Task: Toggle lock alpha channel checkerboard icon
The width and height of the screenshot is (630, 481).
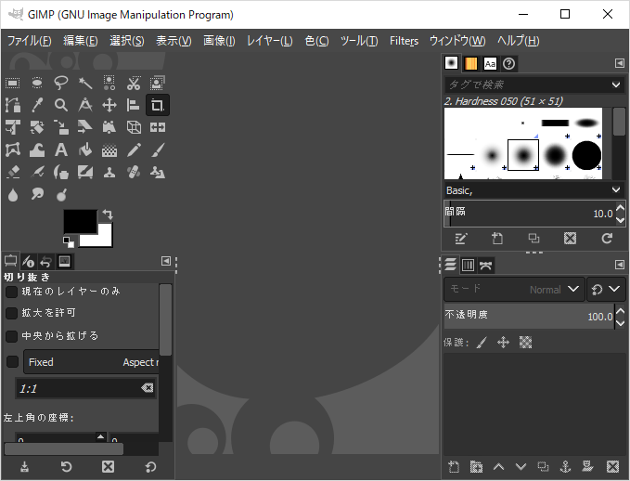Action: (x=525, y=343)
